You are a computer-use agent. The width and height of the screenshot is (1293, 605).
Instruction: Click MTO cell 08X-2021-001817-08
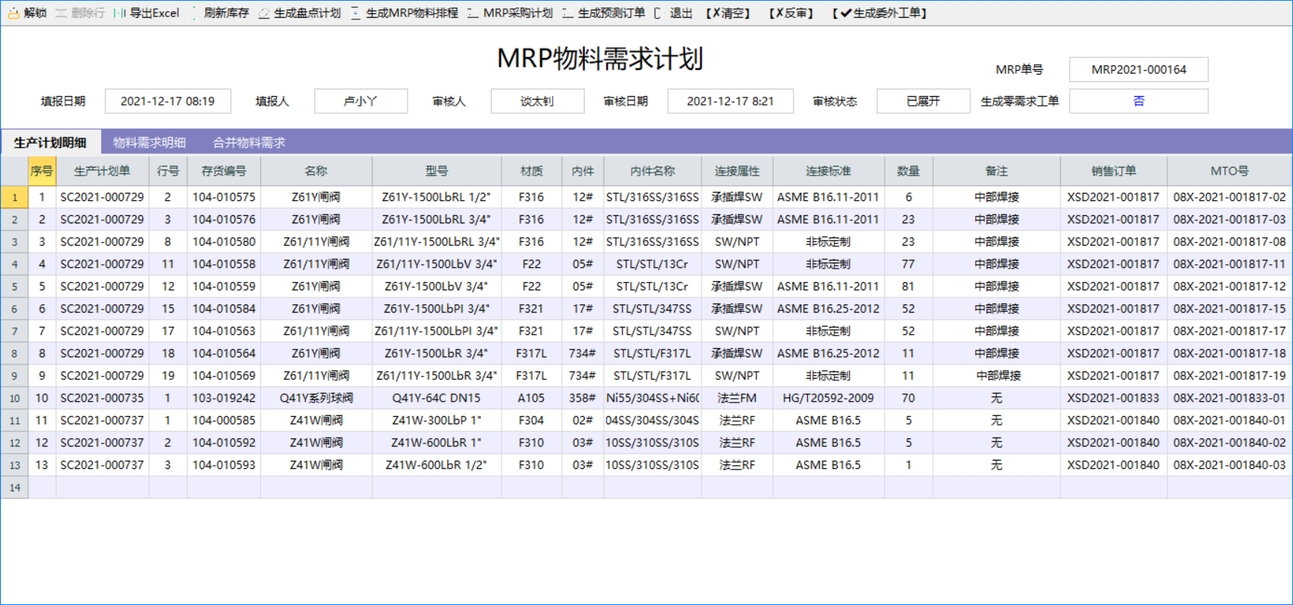[x=1230, y=242]
